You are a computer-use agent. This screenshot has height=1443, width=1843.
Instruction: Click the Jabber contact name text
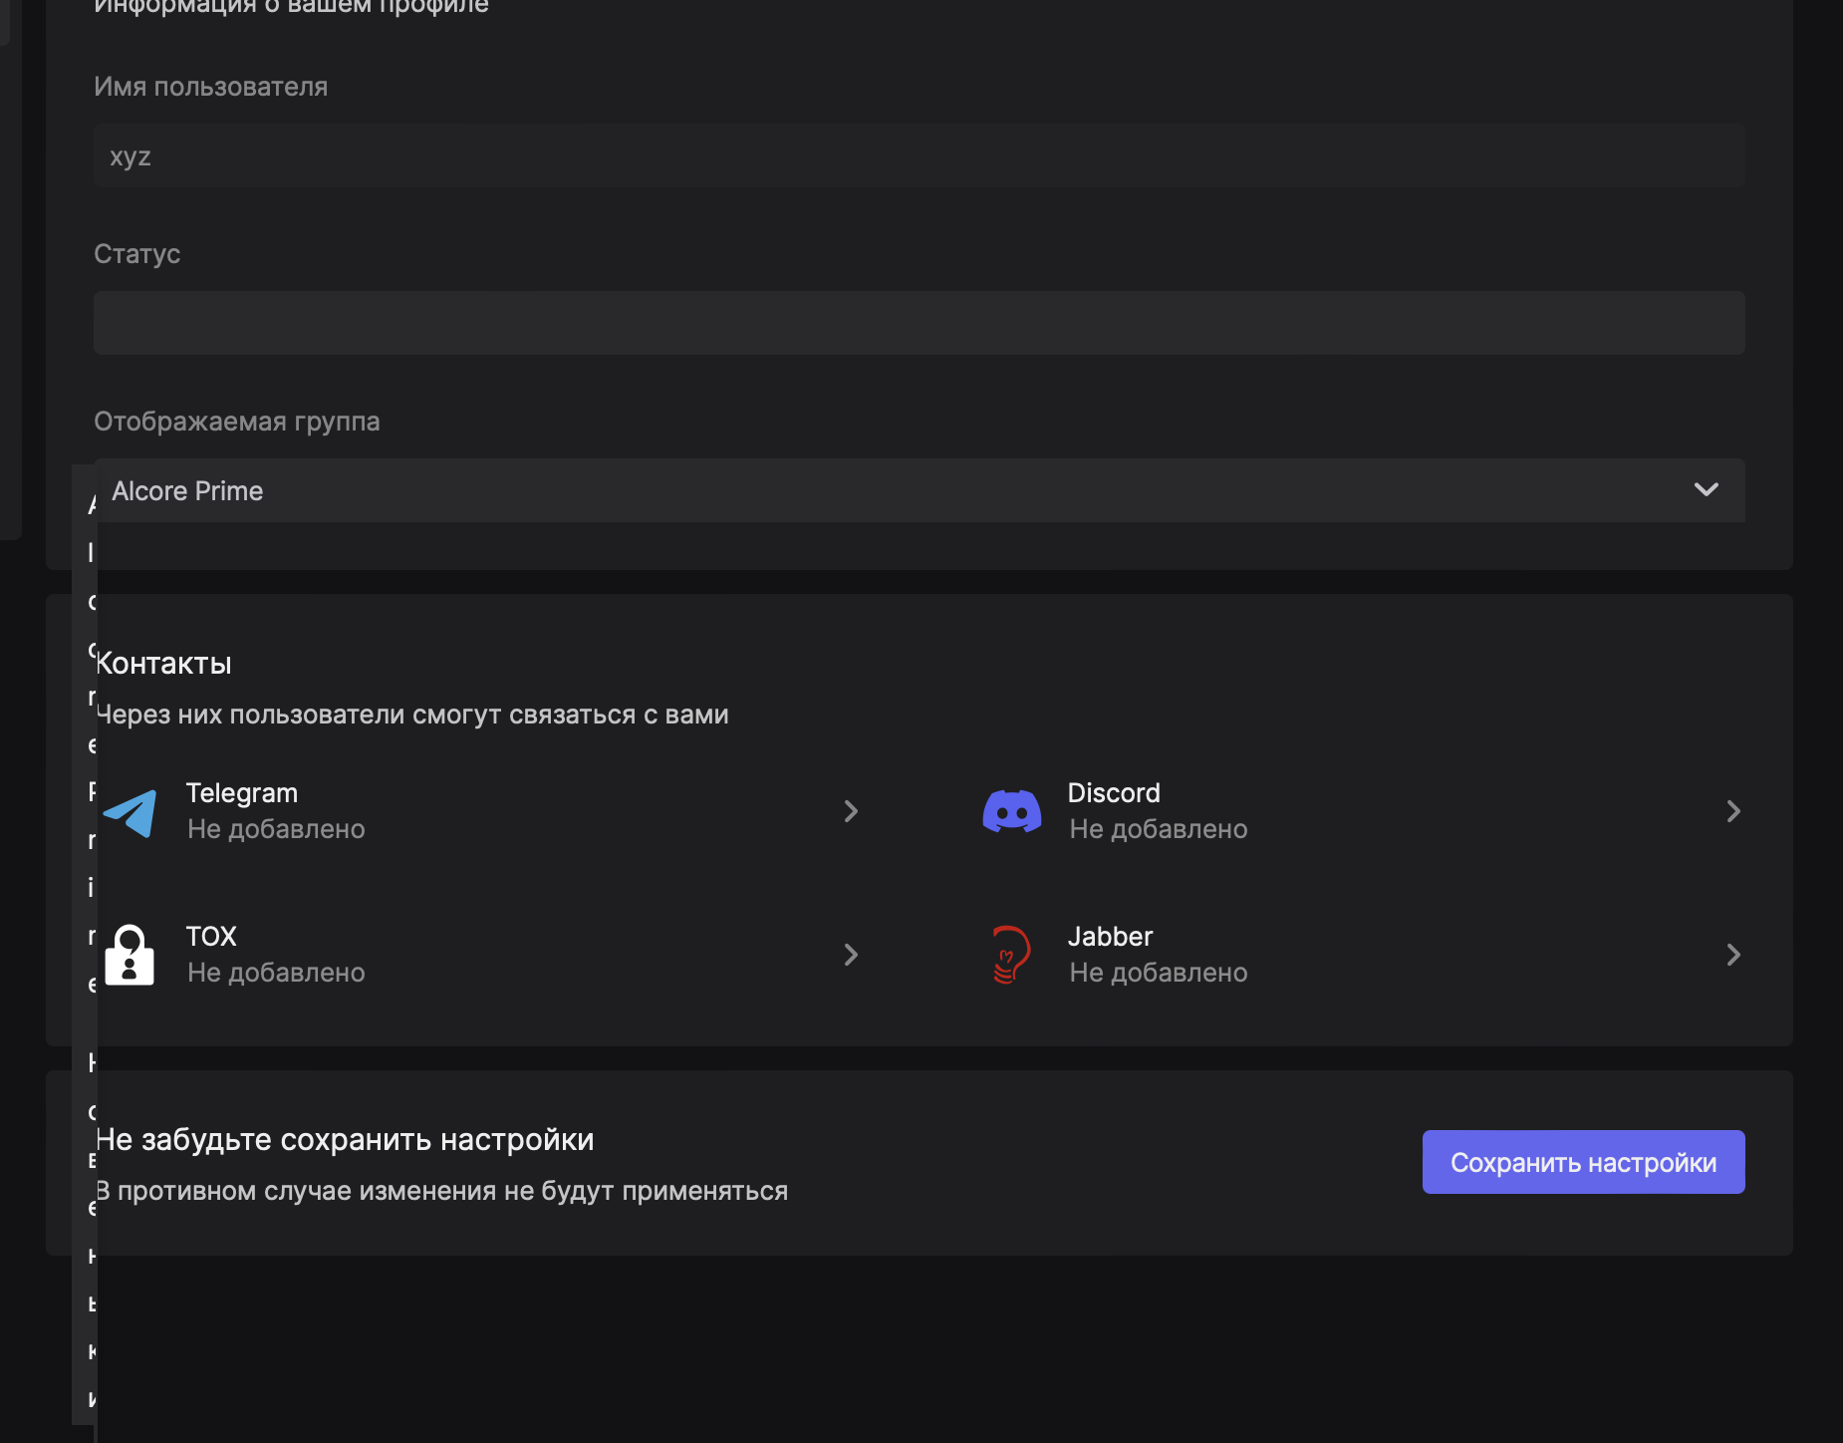(1110, 937)
